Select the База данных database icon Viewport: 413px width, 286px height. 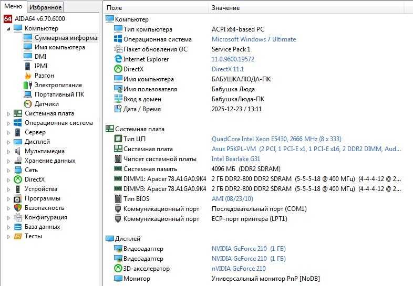(18, 227)
